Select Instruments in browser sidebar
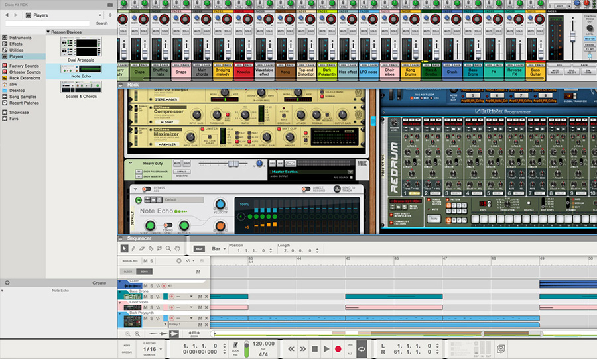This screenshot has height=359, width=597. (20, 38)
